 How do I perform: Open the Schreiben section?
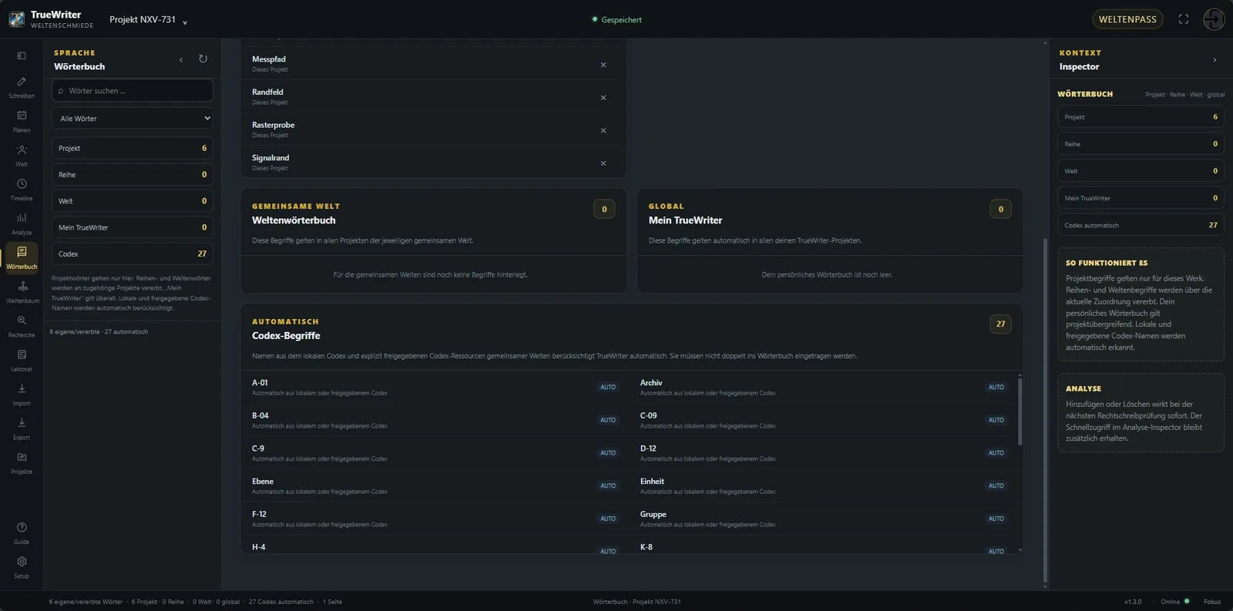click(22, 87)
